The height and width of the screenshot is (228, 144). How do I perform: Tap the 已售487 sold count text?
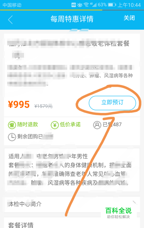[112, 124]
